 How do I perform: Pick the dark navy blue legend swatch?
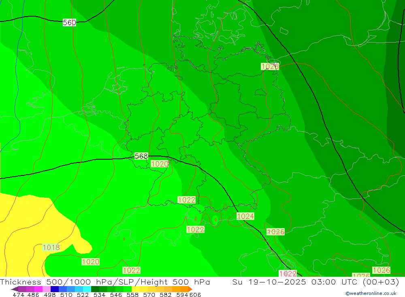click(55, 289)
